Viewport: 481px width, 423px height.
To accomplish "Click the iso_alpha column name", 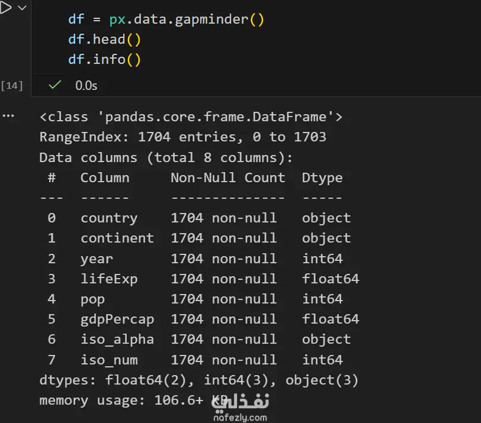I will [117, 339].
